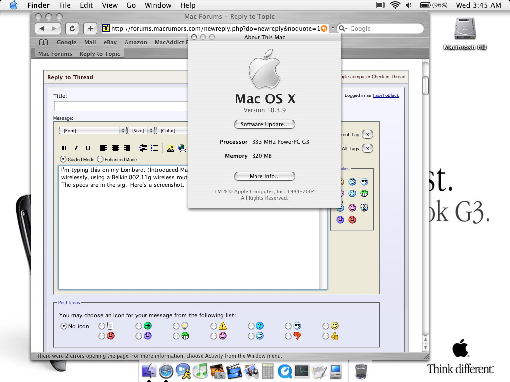The image size is (510, 382).
Task: Select the Enhanced Mode radio button
Action: [100, 159]
